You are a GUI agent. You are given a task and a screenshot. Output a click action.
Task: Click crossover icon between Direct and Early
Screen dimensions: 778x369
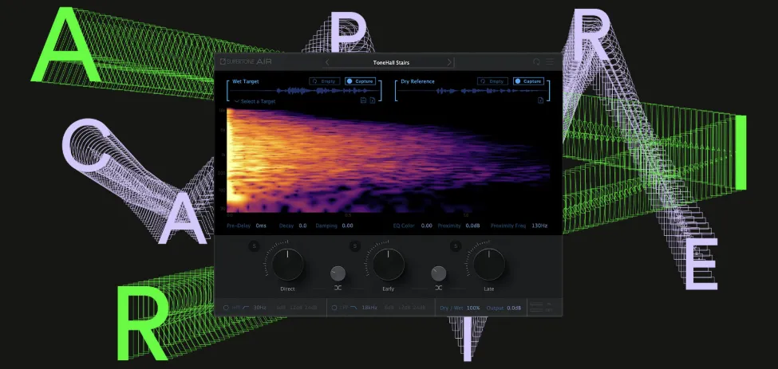point(338,288)
